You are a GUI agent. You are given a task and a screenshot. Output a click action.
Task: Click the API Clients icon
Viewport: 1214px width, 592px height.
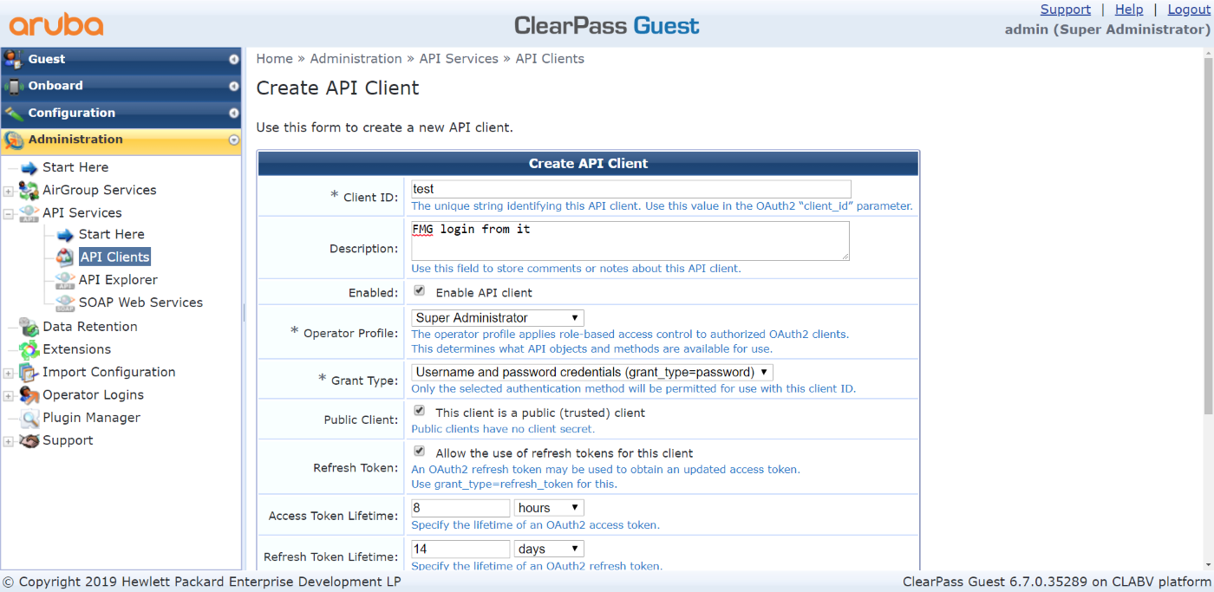point(65,257)
